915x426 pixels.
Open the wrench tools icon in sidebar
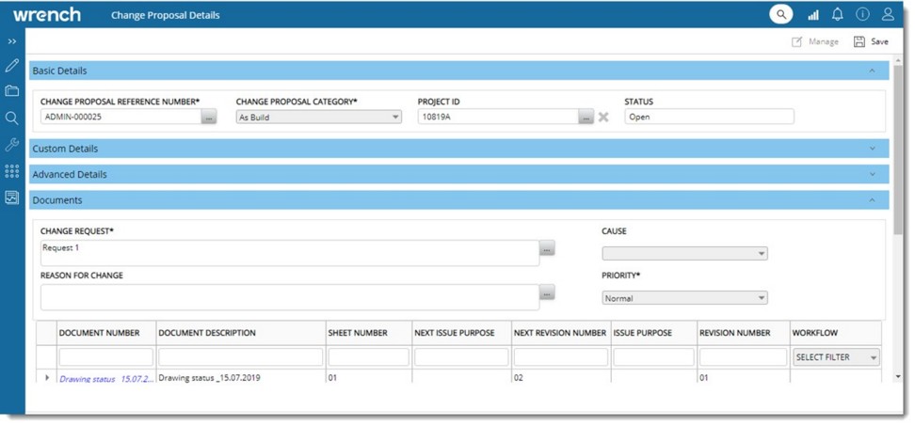point(12,145)
